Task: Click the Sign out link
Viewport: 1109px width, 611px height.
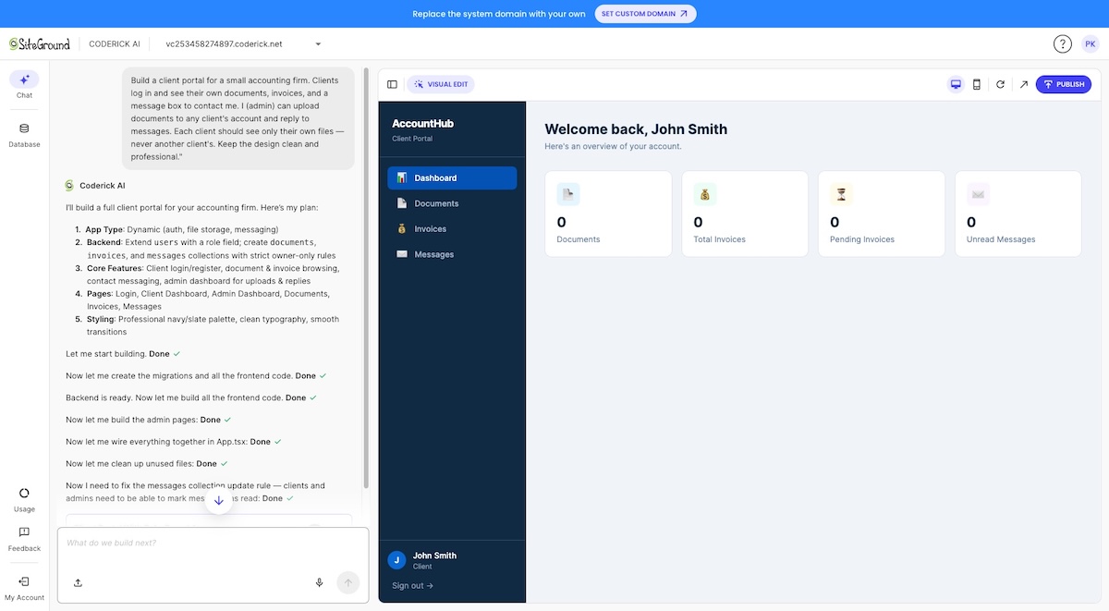Action: [x=412, y=585]
